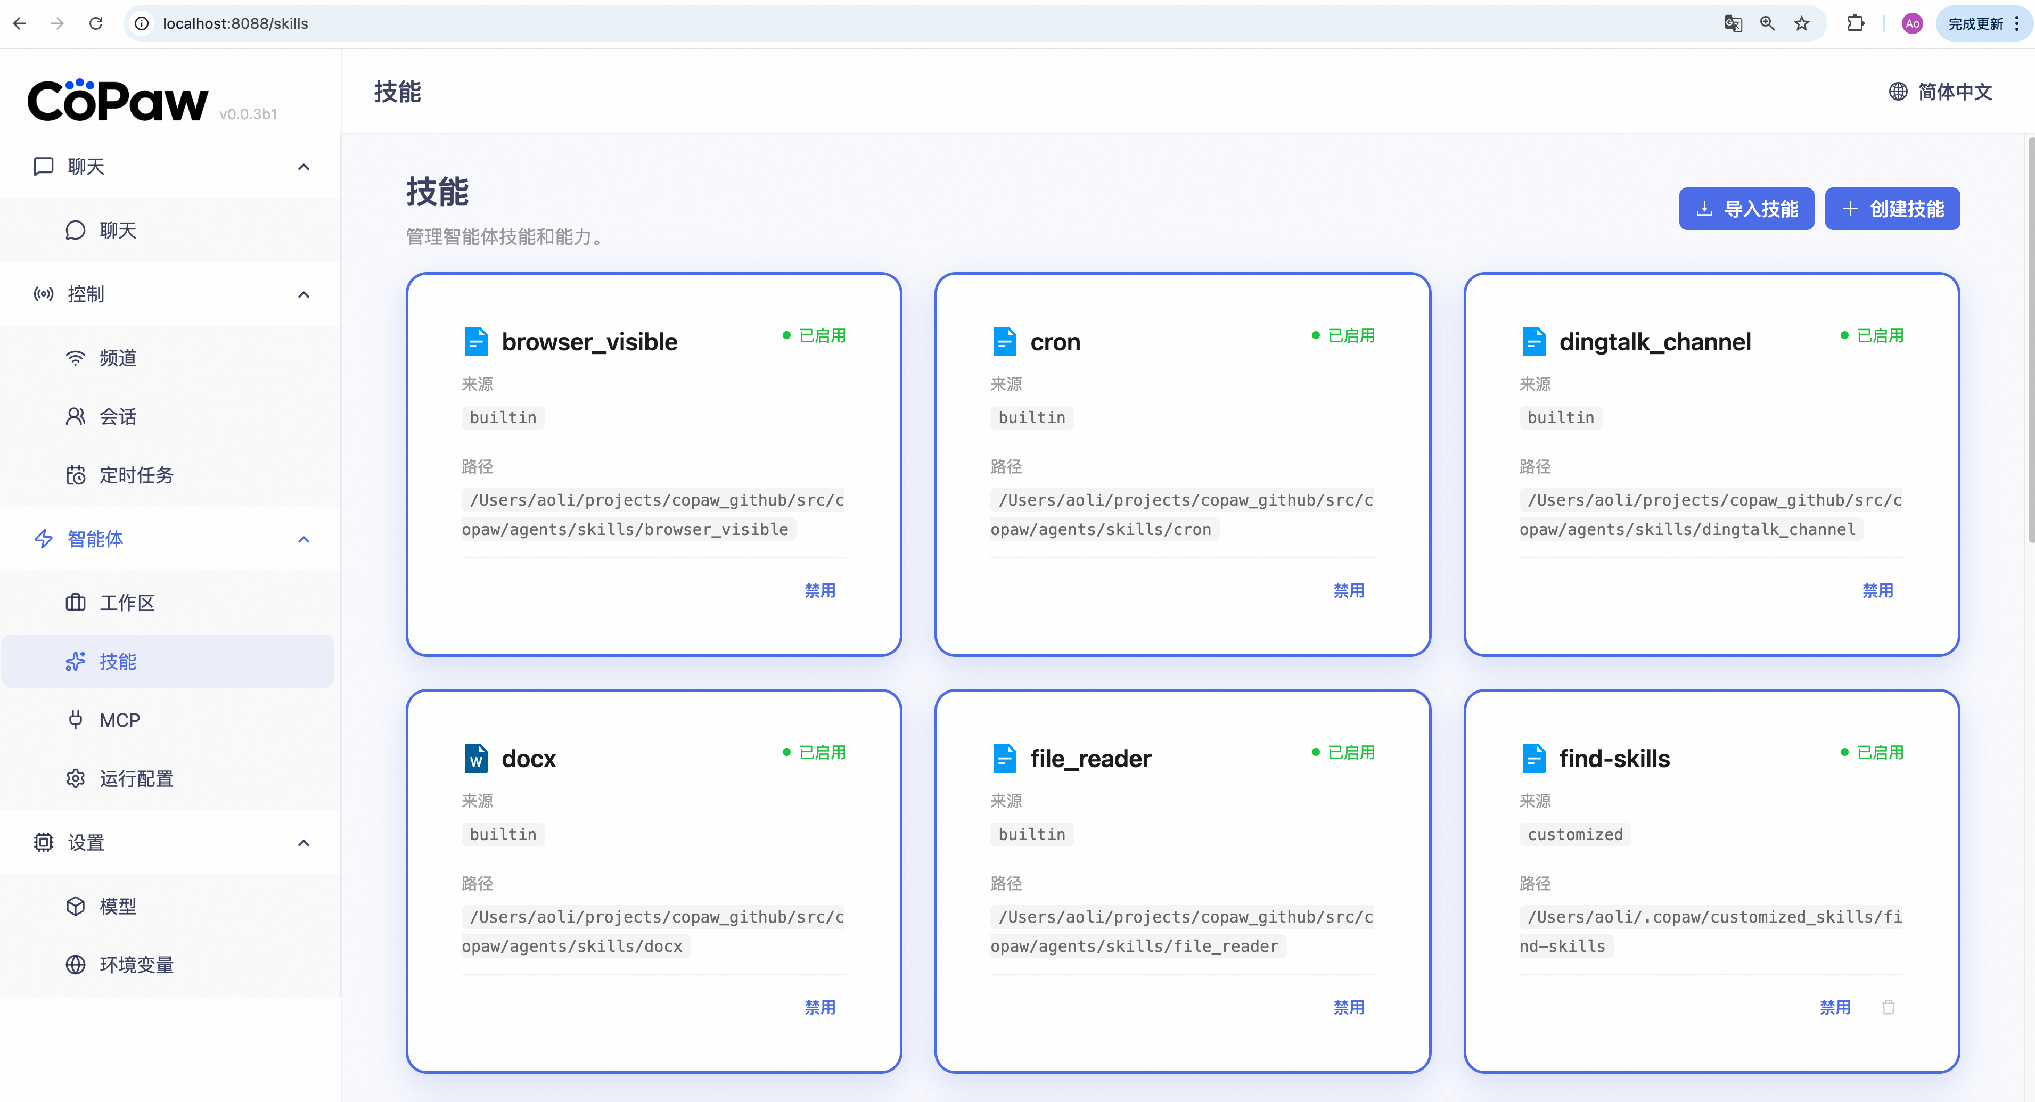Open the 工作区 workspace page

168,603
